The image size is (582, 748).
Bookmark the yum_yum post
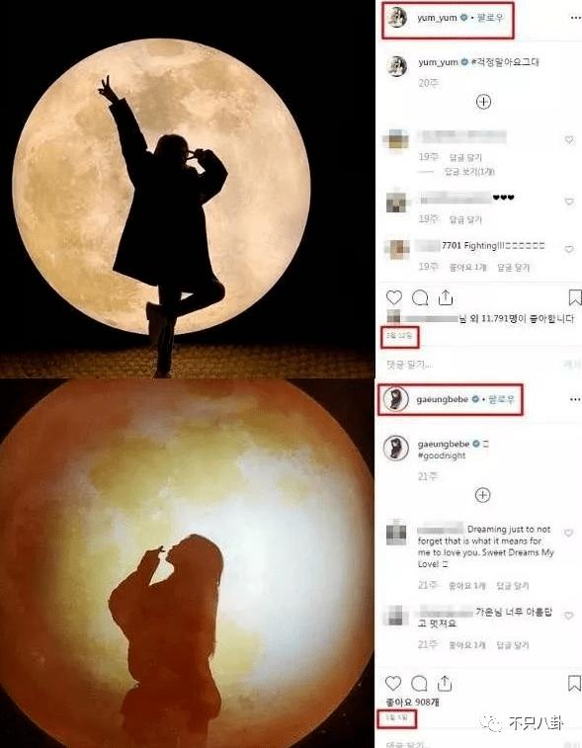click(575, 298)
